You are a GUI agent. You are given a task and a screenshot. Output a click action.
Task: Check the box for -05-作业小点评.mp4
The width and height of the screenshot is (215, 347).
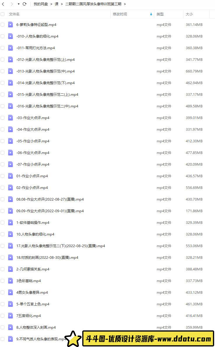tap(3, 141)
